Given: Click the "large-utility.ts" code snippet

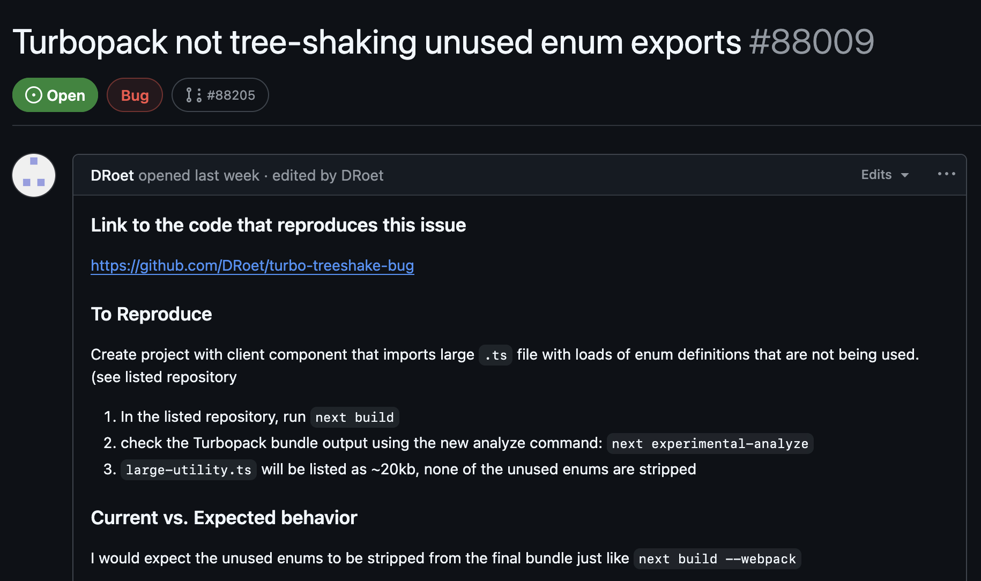Looking at the screenshot, I should (x=188, y=470).
